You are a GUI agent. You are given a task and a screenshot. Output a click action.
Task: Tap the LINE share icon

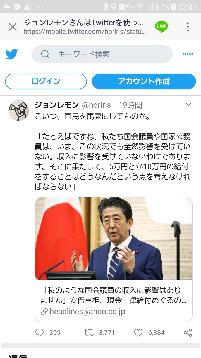(x=162, y=27)
